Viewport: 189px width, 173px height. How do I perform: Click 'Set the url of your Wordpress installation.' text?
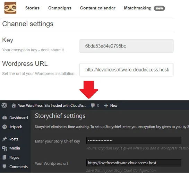pos(39,73)
